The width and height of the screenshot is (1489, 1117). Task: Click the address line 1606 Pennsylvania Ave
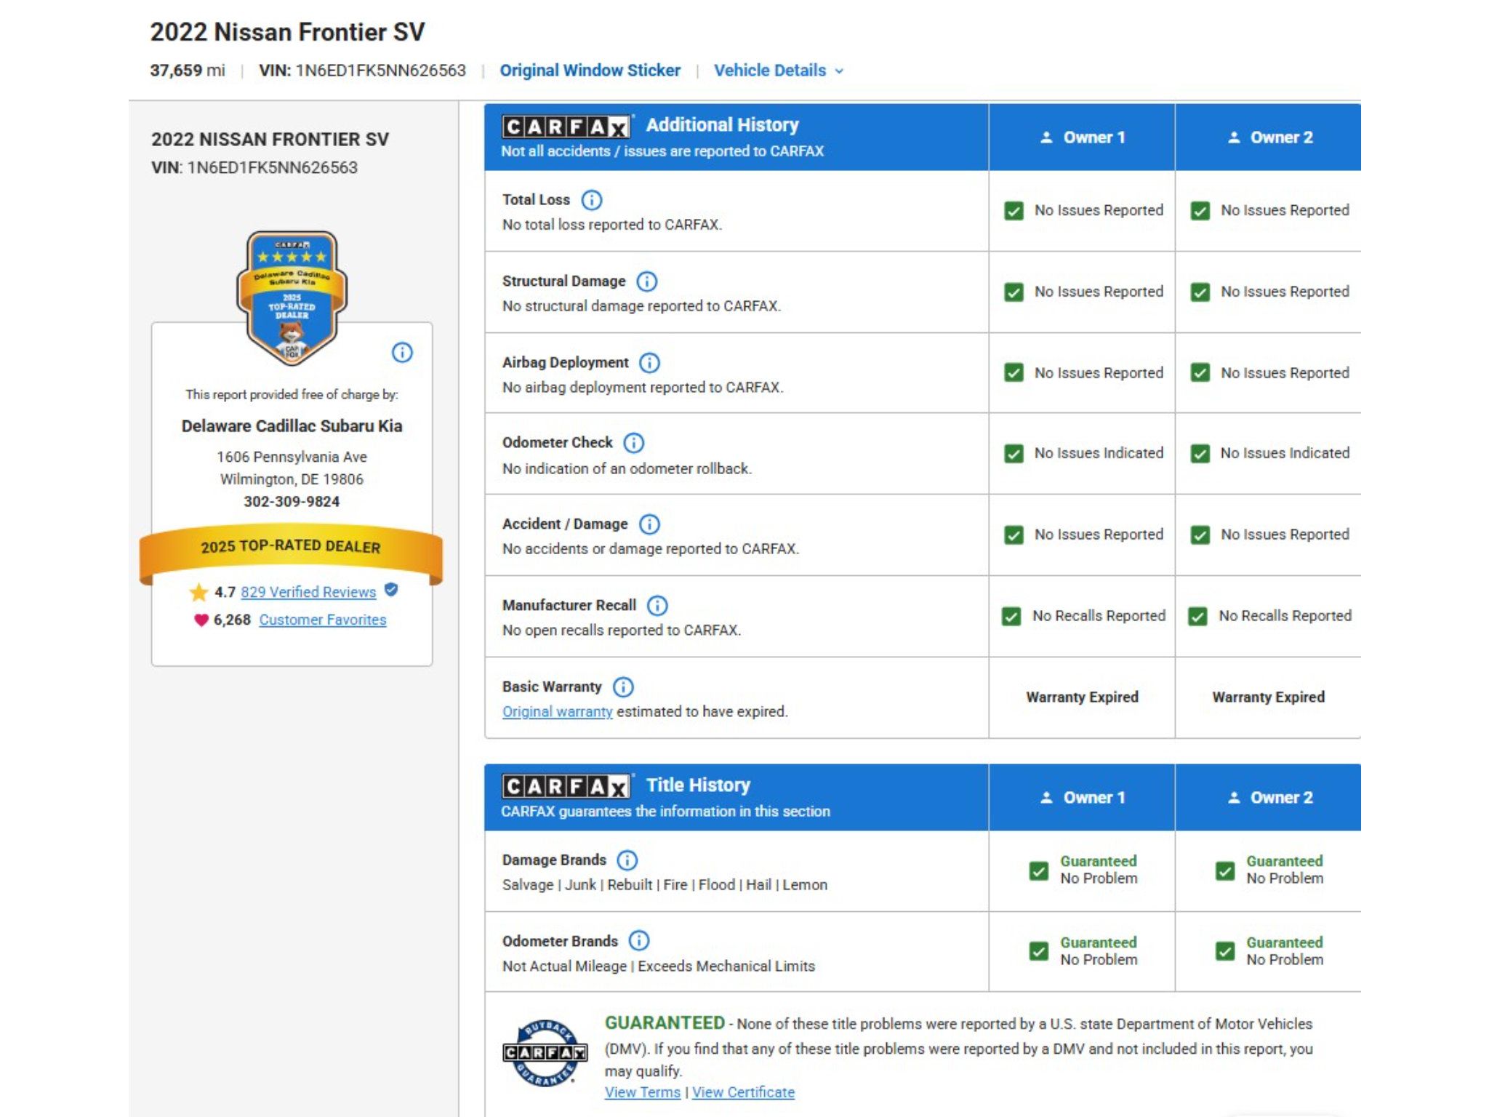(292, 457)
